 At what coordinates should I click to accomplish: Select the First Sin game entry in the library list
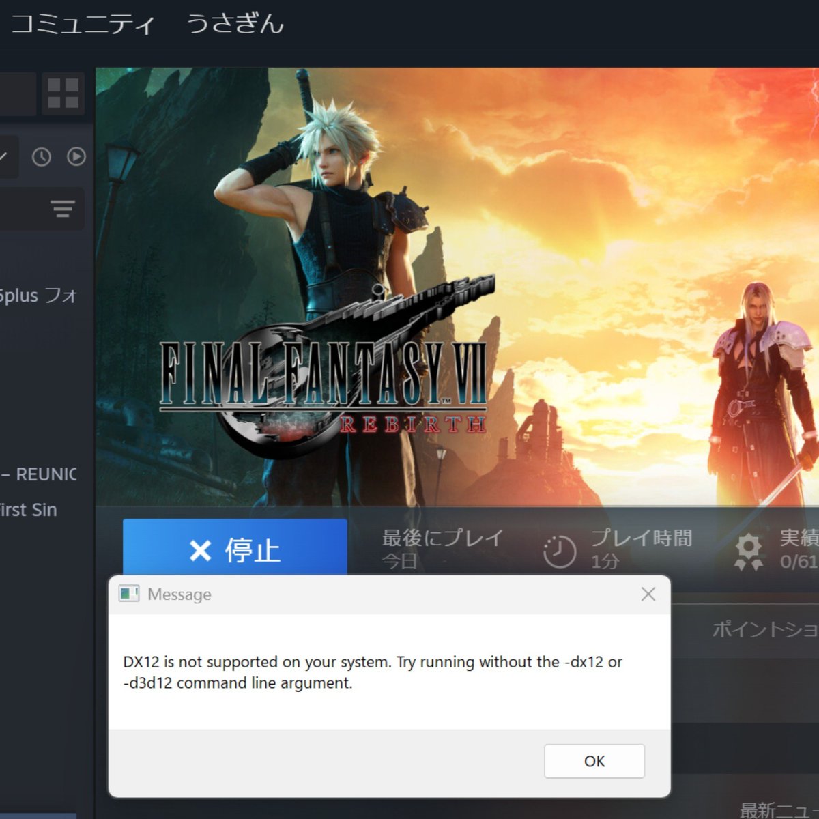click(29, 510)
